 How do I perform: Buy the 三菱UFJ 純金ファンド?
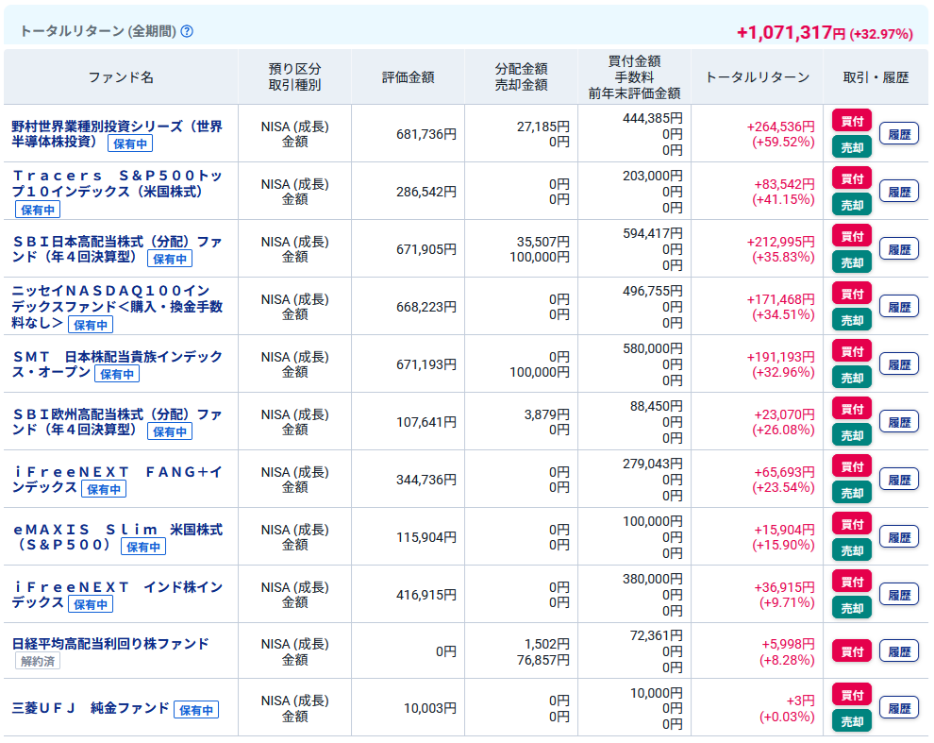pyautogui.click(x=852, y=695)
